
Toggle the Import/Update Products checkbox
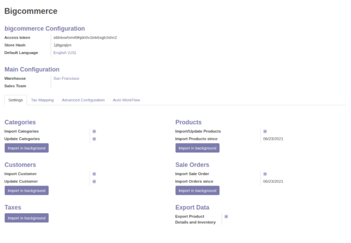coord(265,131)
